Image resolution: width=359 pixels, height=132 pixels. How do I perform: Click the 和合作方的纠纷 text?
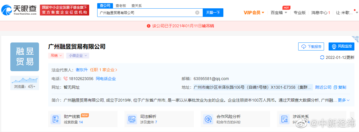229,122
